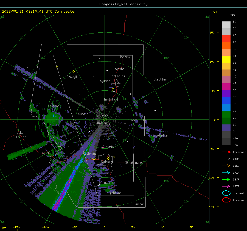Click the Lacombe city label
This screenshot has height=231, width=247.
(119, 69)
